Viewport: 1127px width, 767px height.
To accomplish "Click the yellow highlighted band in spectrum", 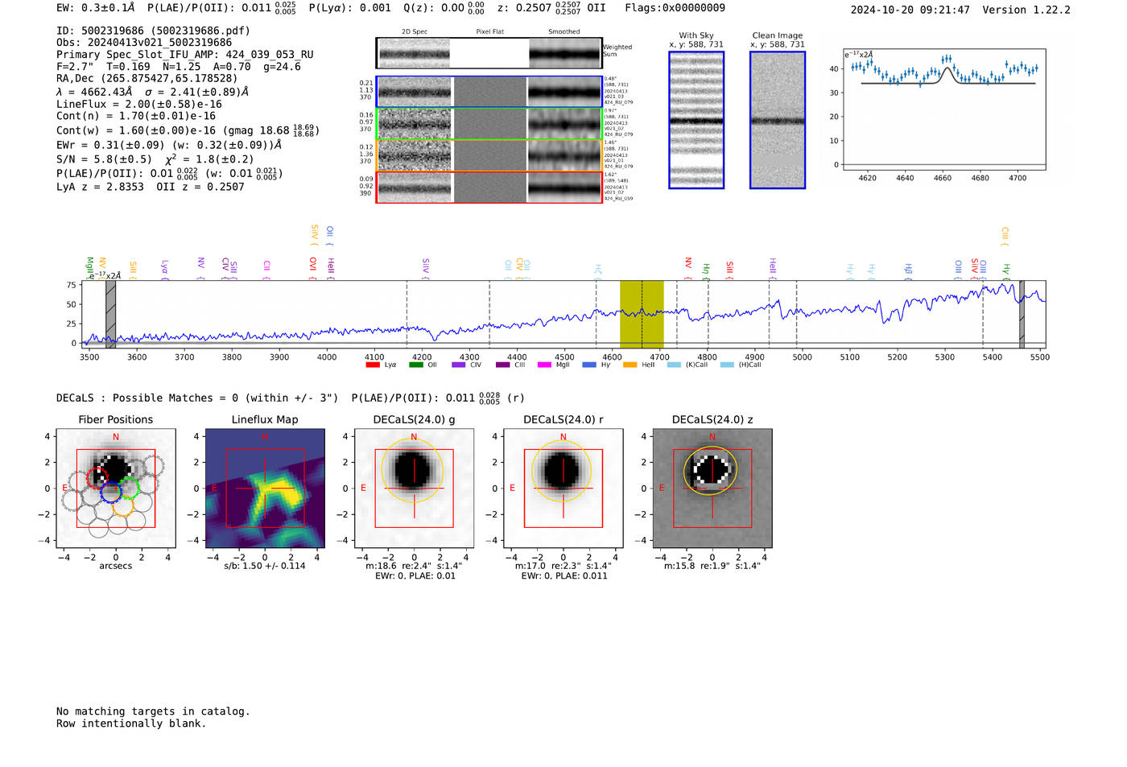I will pos(642,314).
